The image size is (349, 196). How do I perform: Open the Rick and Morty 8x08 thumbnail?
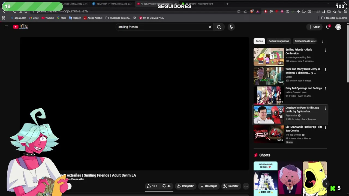point(269,76)
